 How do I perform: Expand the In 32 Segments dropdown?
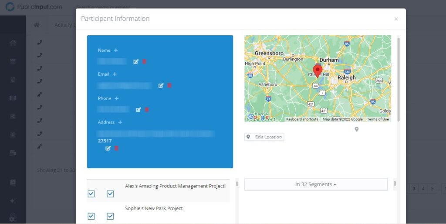316,184
